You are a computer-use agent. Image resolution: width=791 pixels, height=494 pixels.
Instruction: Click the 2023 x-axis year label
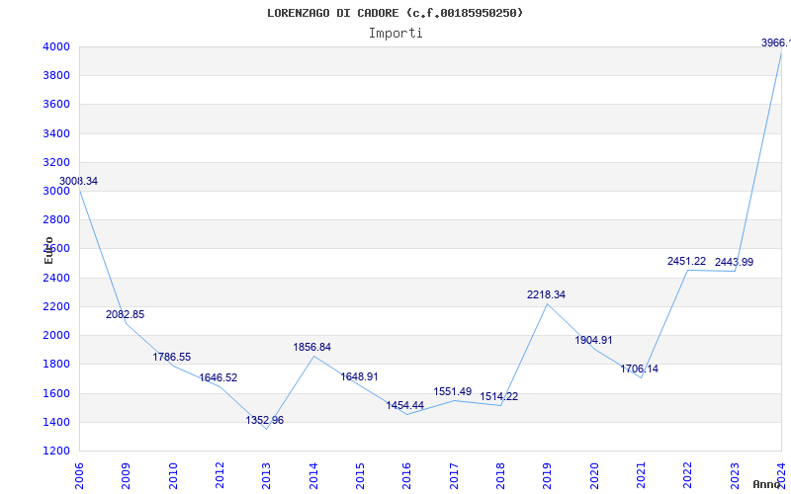(x=735, y=476)
